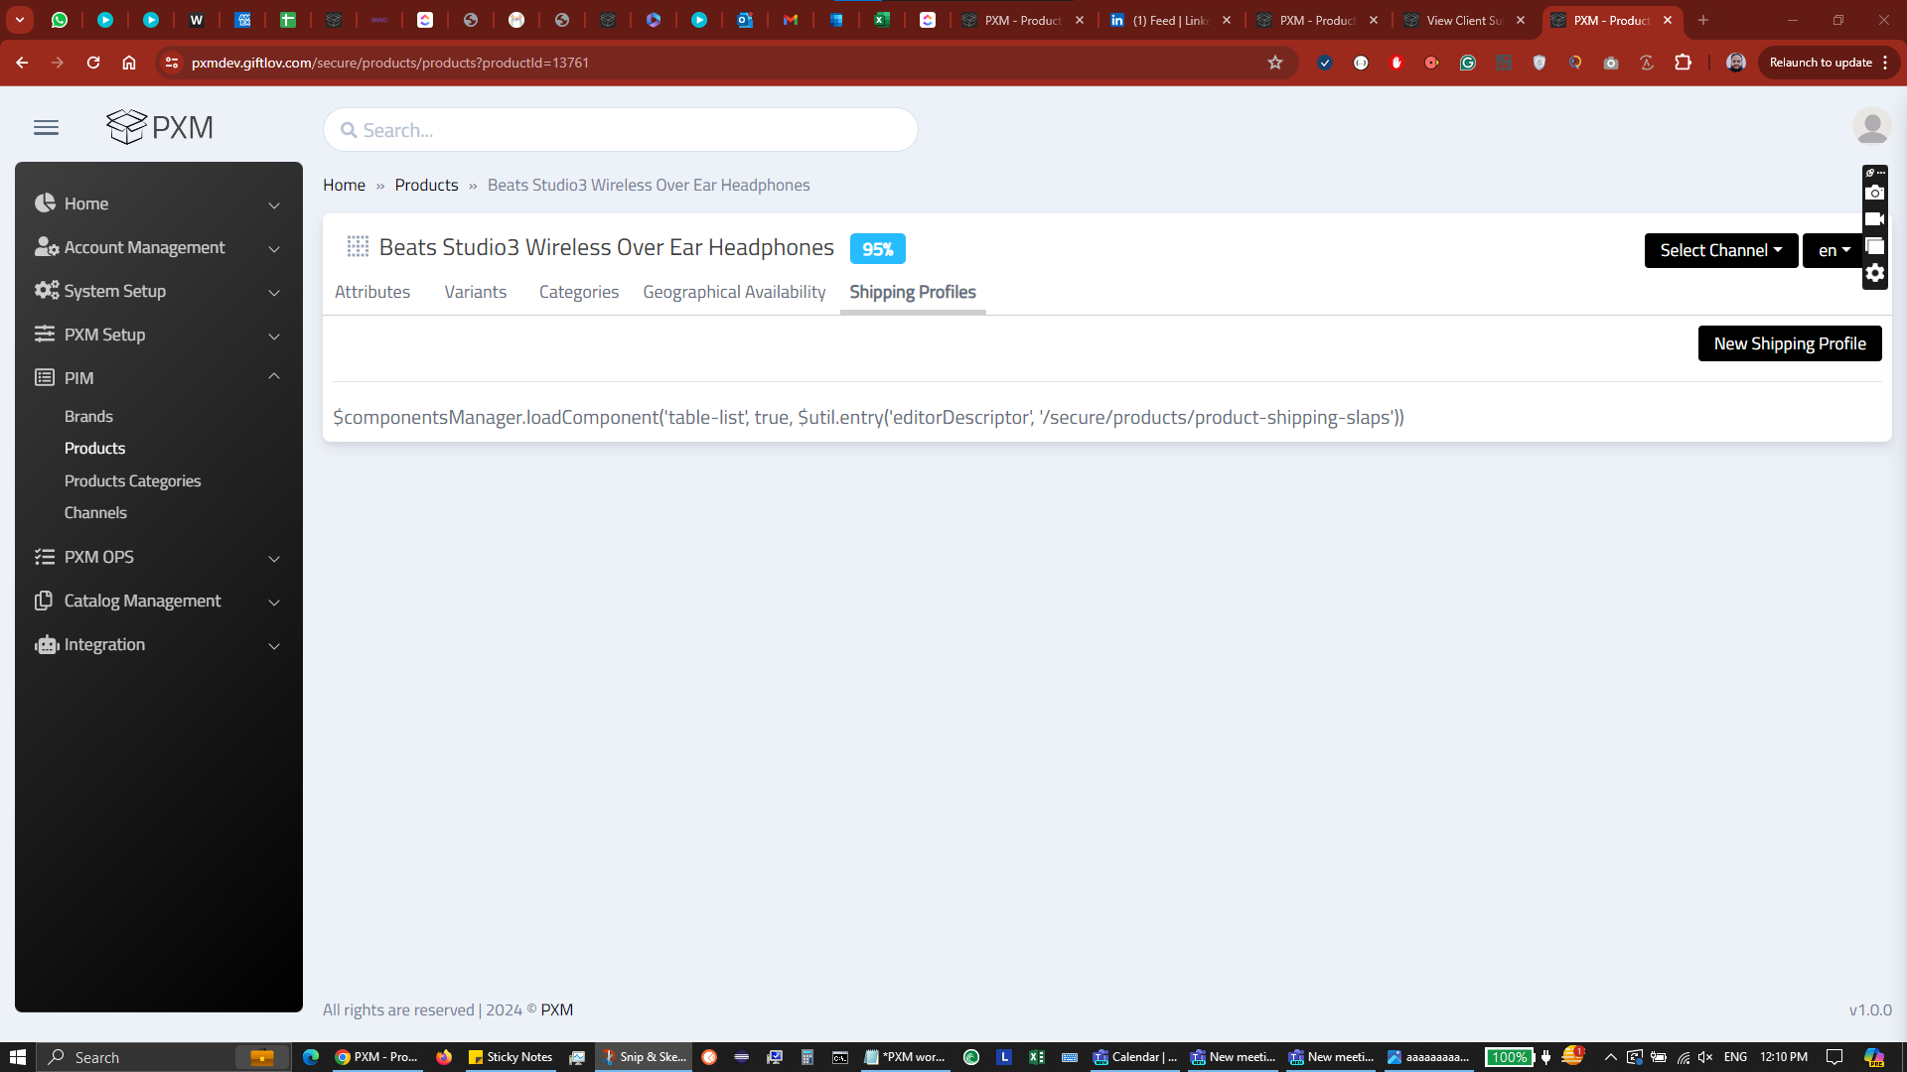
Task: Click the camera screenshot icon on side toolbar
Action: (1874, 194)
